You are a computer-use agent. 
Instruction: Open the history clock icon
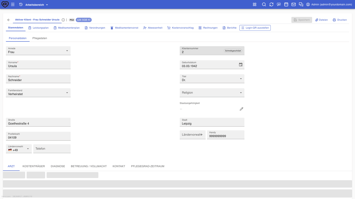(x=21, y=5)
